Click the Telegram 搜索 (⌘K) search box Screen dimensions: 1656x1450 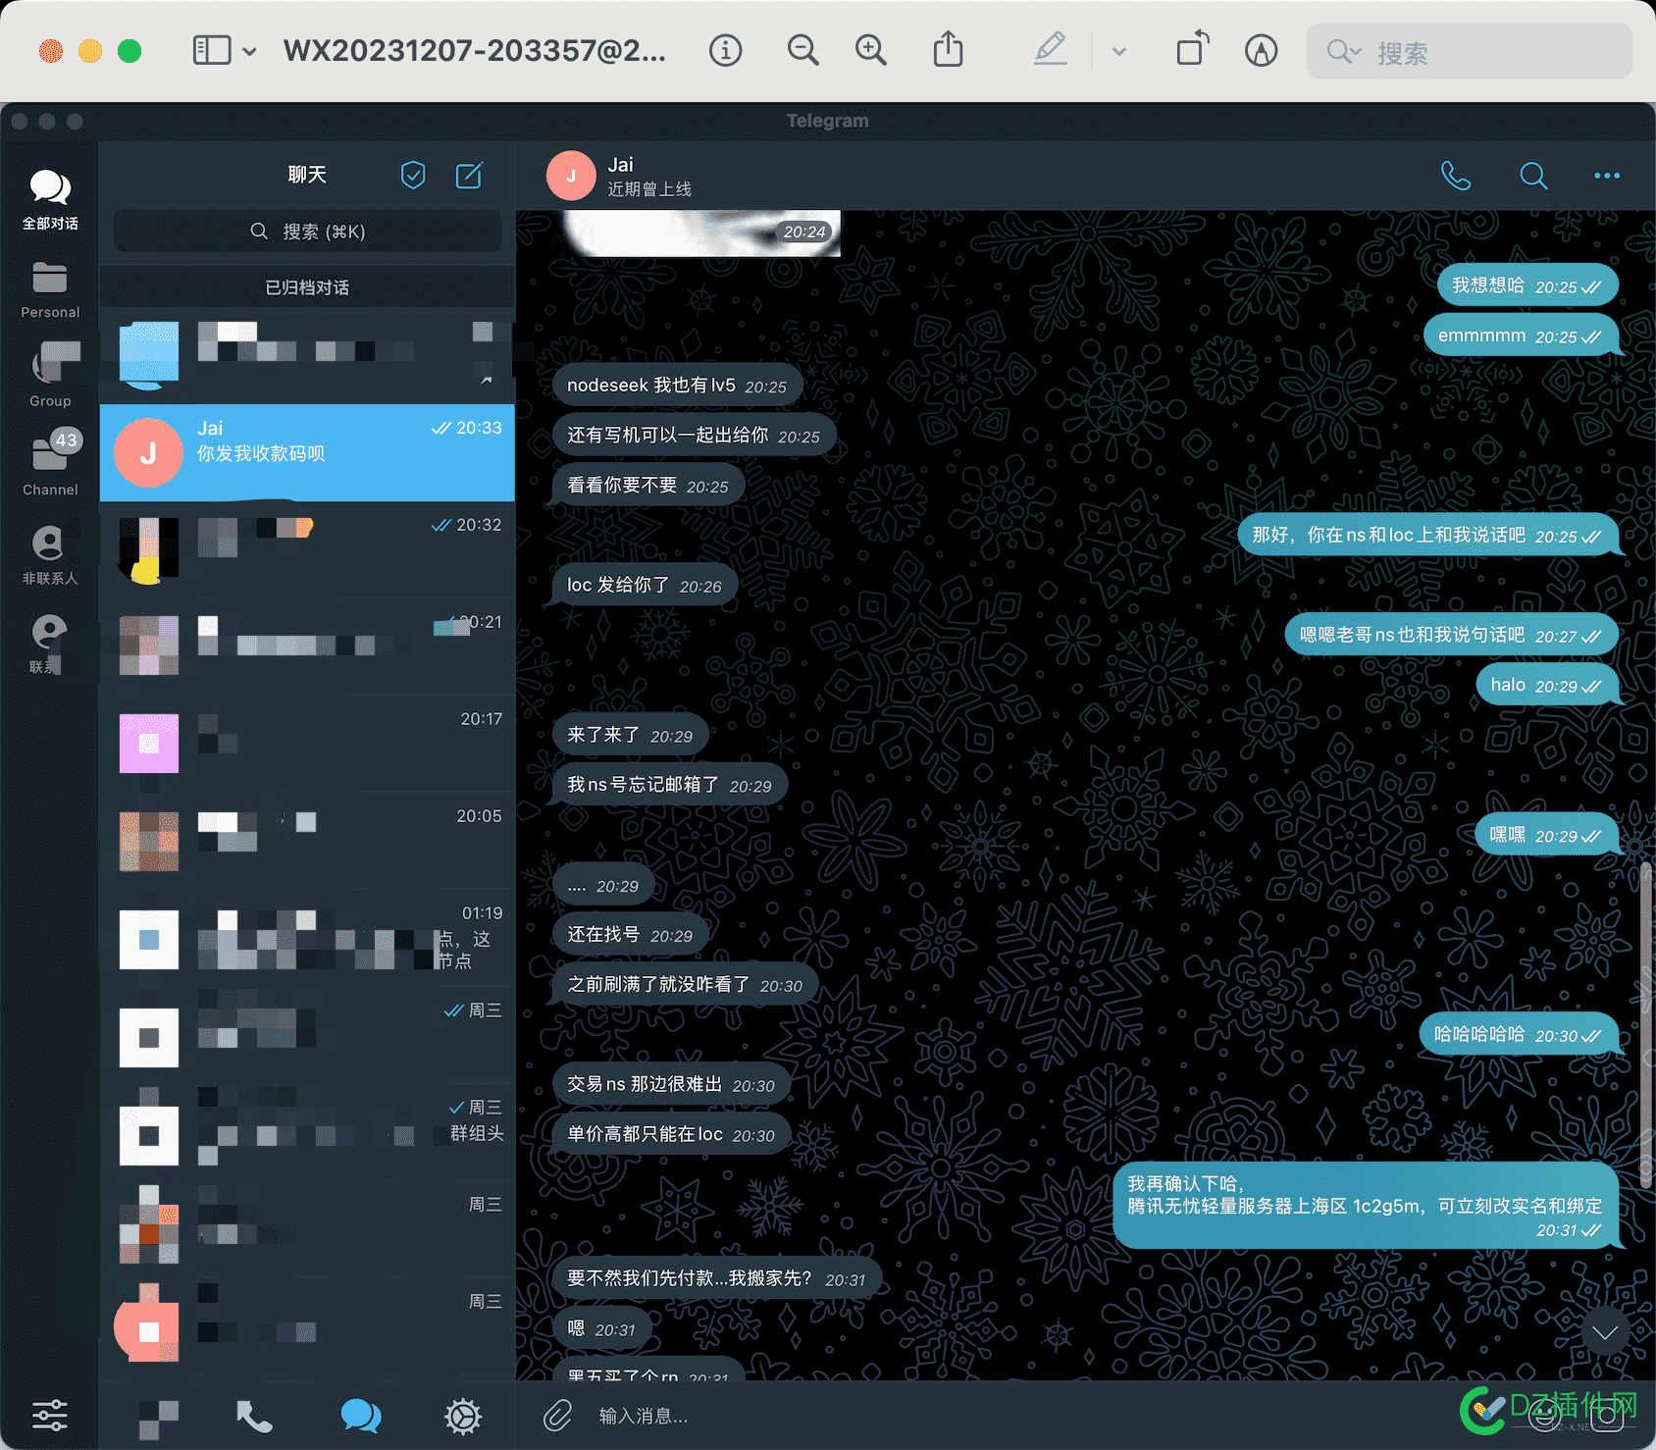pyautogui.click(x=308, y=232)
